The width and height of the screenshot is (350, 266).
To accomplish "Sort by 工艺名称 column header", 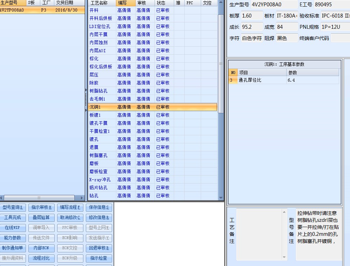I will pyautogui.click(x=102, y=3).
